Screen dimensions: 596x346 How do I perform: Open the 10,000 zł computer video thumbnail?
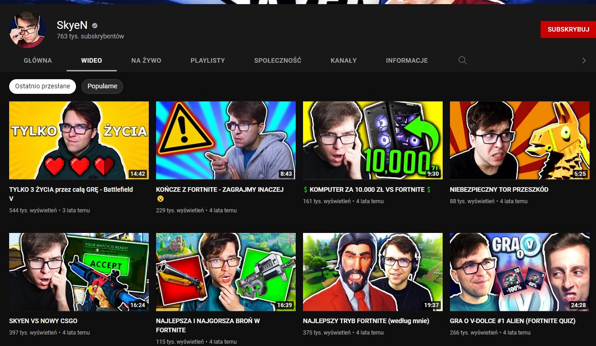pos(373,141)
